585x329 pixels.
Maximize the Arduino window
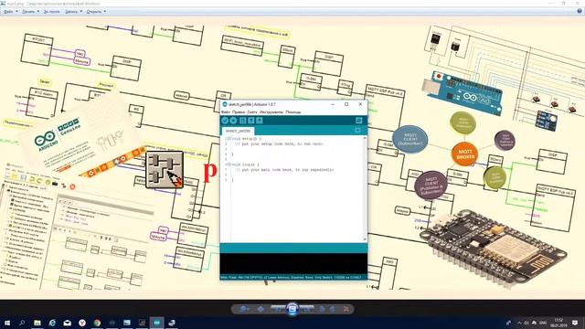346,104
